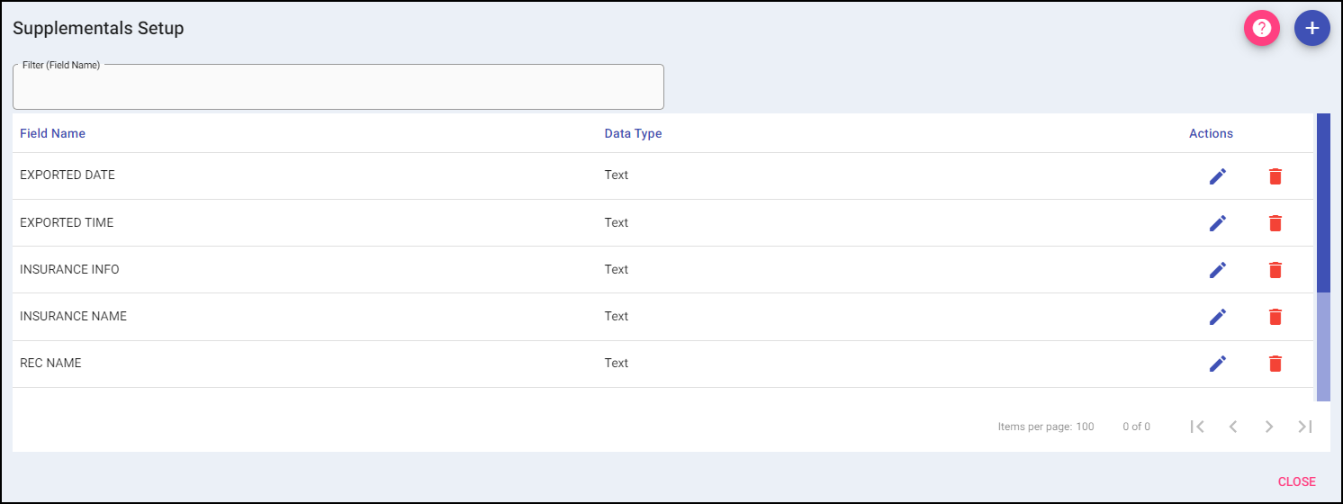The width and height of the screenshot is (1343, 504).
Task: Edit the EXPORTED DATE field
Action: point(1217,176)
